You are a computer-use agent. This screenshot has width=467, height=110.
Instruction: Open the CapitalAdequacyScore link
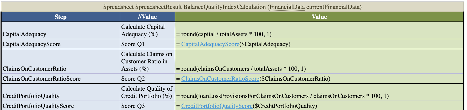(x=210, y=44)
